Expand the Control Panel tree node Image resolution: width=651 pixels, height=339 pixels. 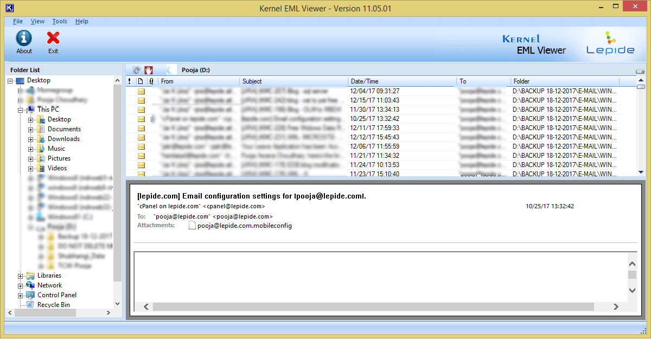click(x=21, y=296)
